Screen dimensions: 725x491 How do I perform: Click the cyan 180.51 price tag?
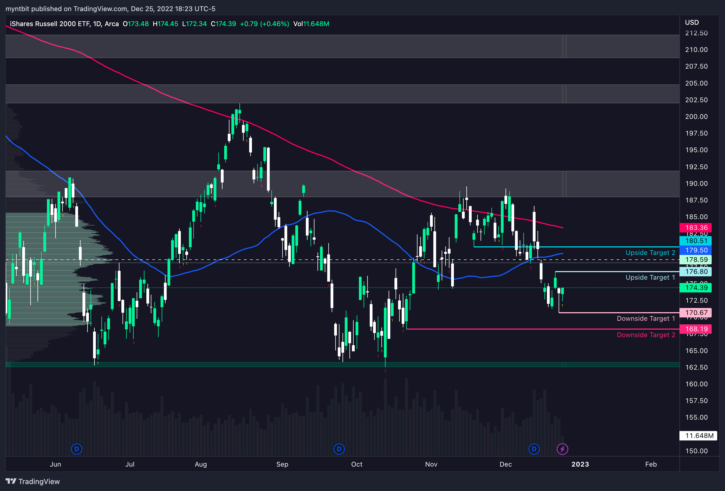(x=696, y=241)
